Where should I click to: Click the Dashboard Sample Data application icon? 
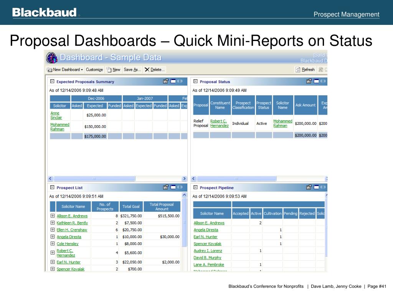coord(52,58)
